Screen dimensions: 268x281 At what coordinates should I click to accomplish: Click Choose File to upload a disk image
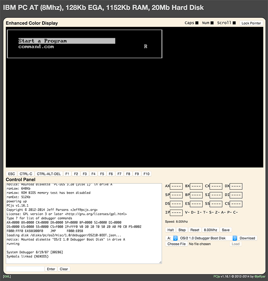click(176, 244)
